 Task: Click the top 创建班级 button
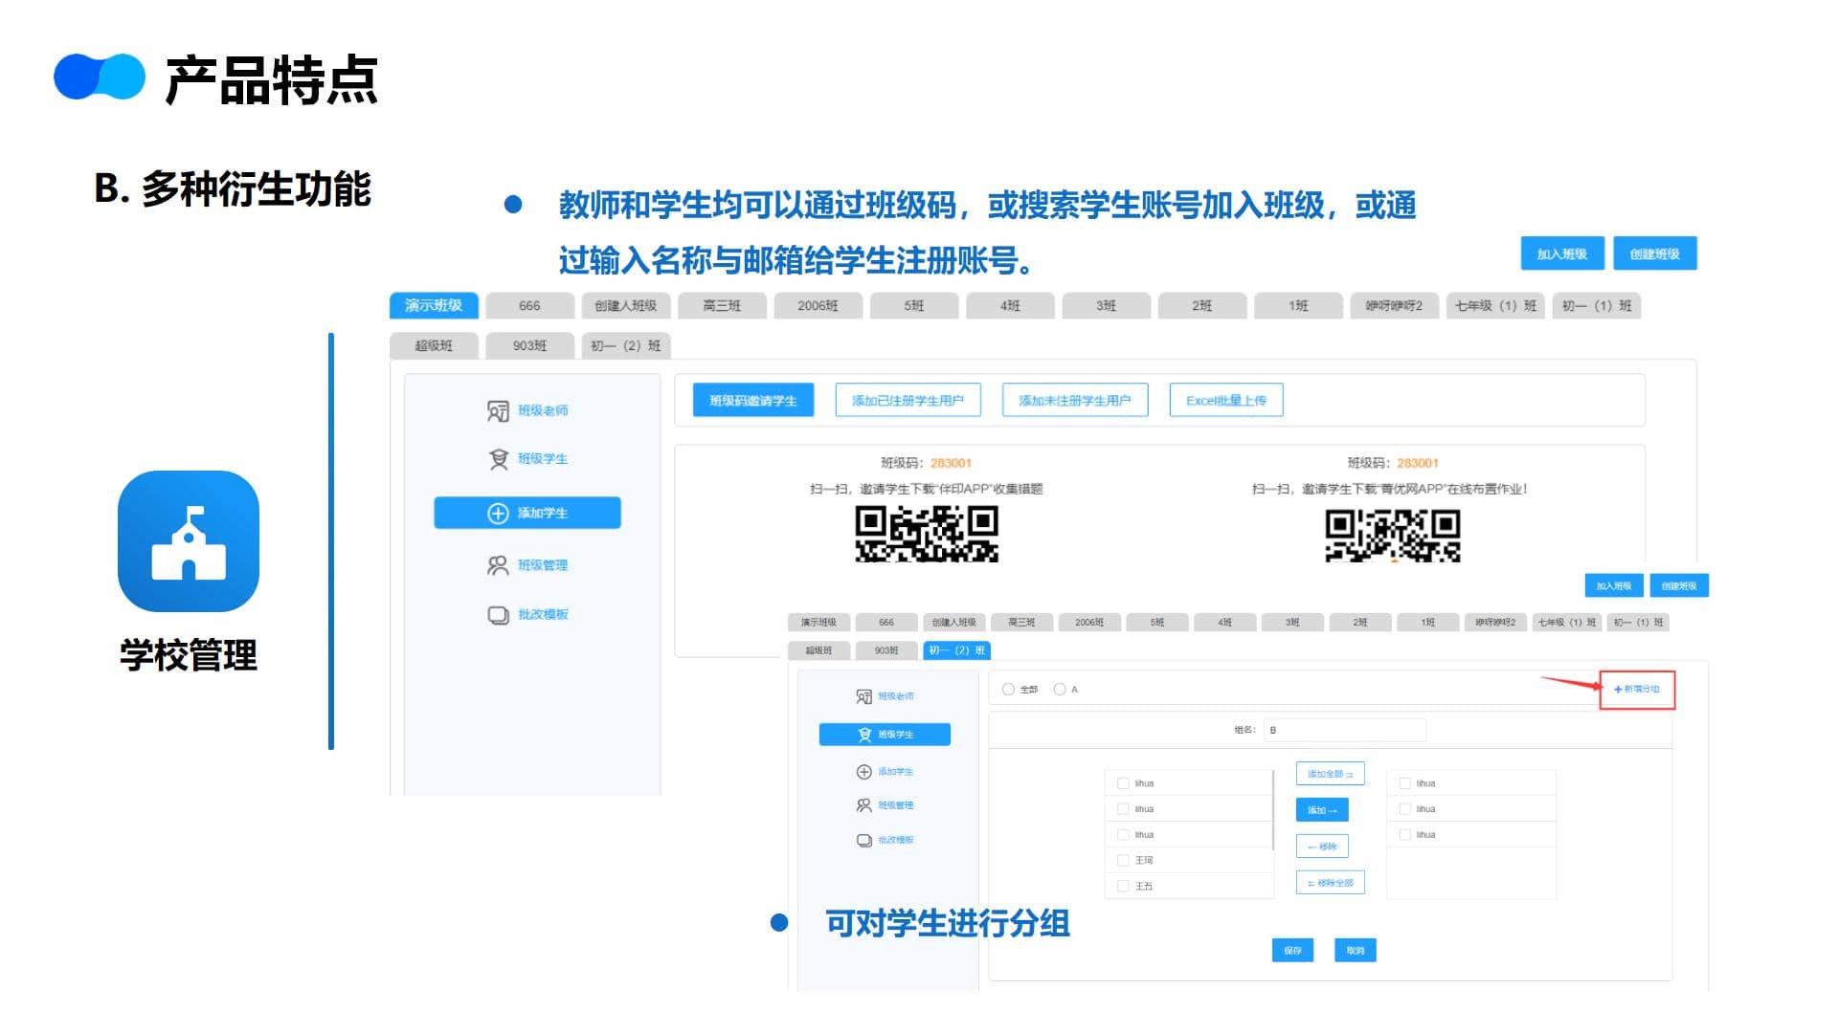pos(1654,254)
